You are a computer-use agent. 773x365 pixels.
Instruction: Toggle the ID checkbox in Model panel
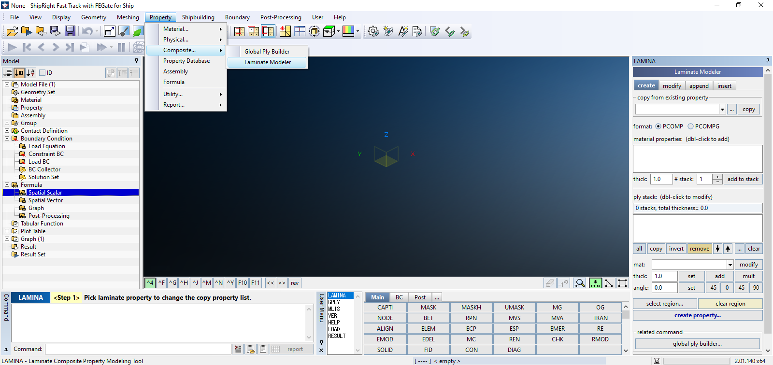43,73
